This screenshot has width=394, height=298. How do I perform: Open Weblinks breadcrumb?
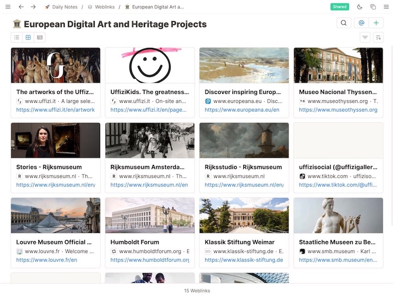tap(105, 7)
